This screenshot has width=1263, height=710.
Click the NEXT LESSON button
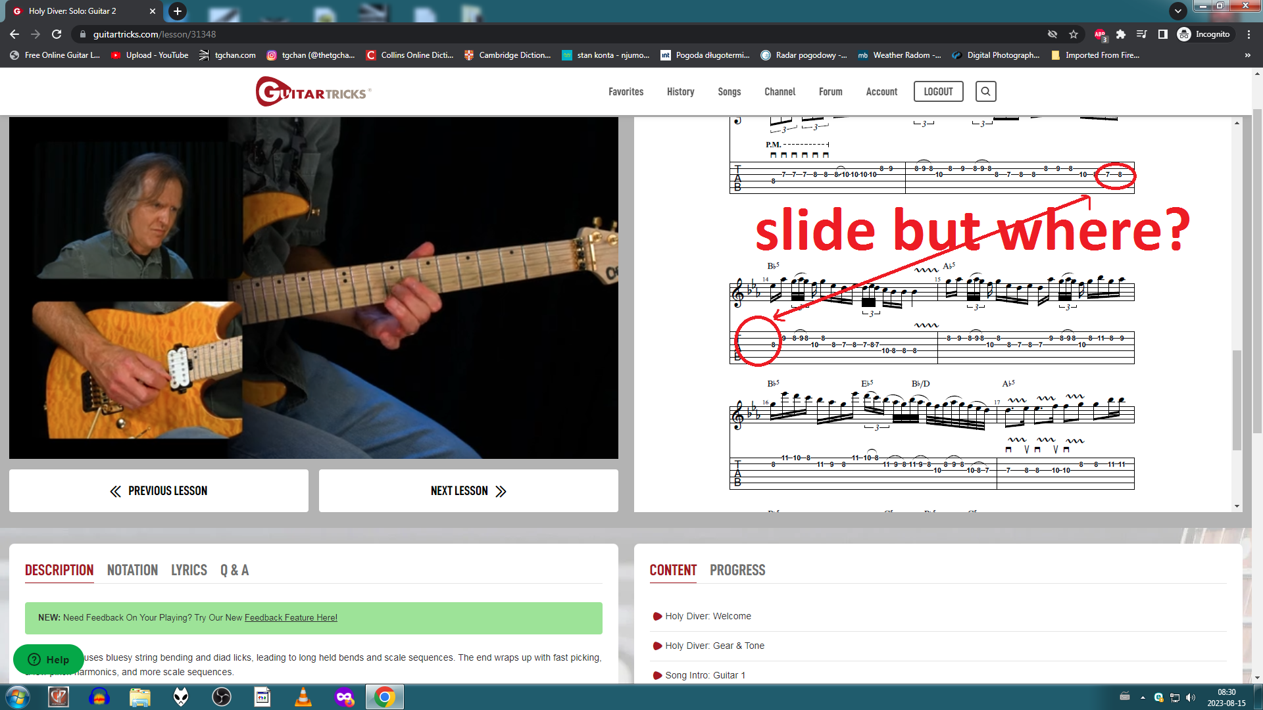coord(468,490)
